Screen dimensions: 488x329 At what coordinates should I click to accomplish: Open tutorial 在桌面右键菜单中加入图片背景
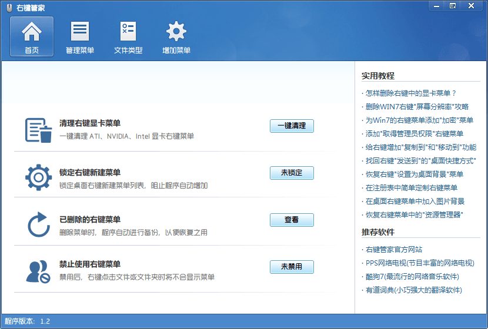point(415,202)
